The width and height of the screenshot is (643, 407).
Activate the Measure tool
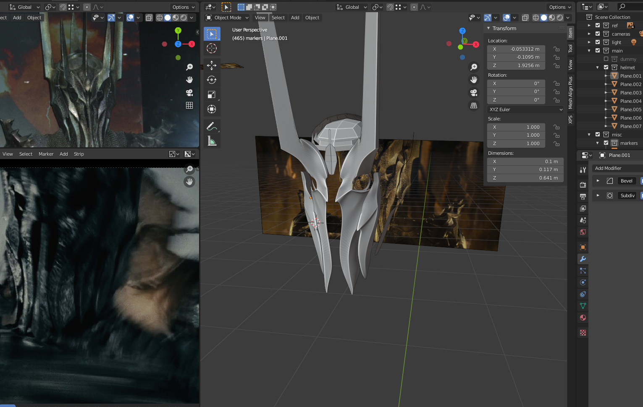click(x=212, y=141)
